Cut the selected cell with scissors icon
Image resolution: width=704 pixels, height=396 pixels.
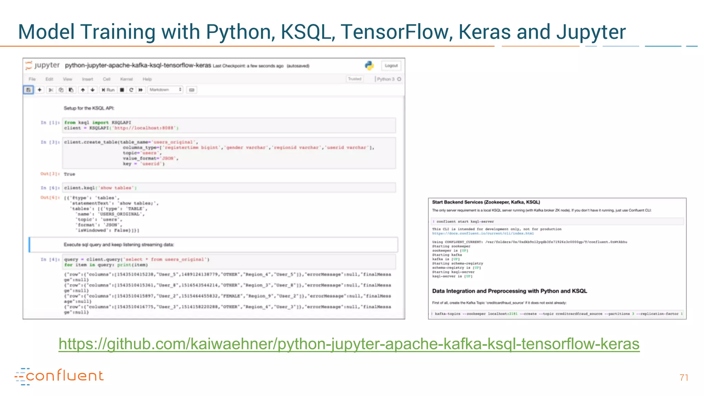(51, 90)
